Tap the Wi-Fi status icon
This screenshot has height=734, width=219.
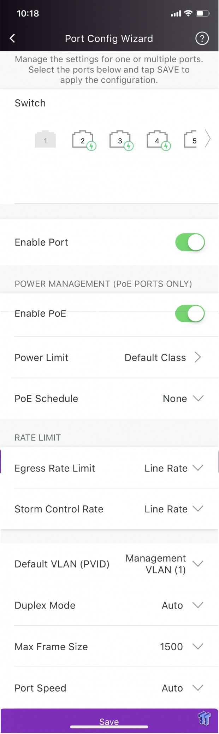[189, 13]
